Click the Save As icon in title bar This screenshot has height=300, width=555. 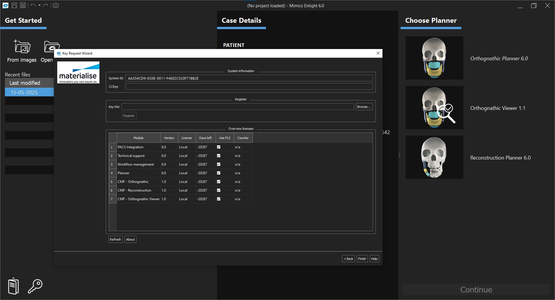pos(23,5)
